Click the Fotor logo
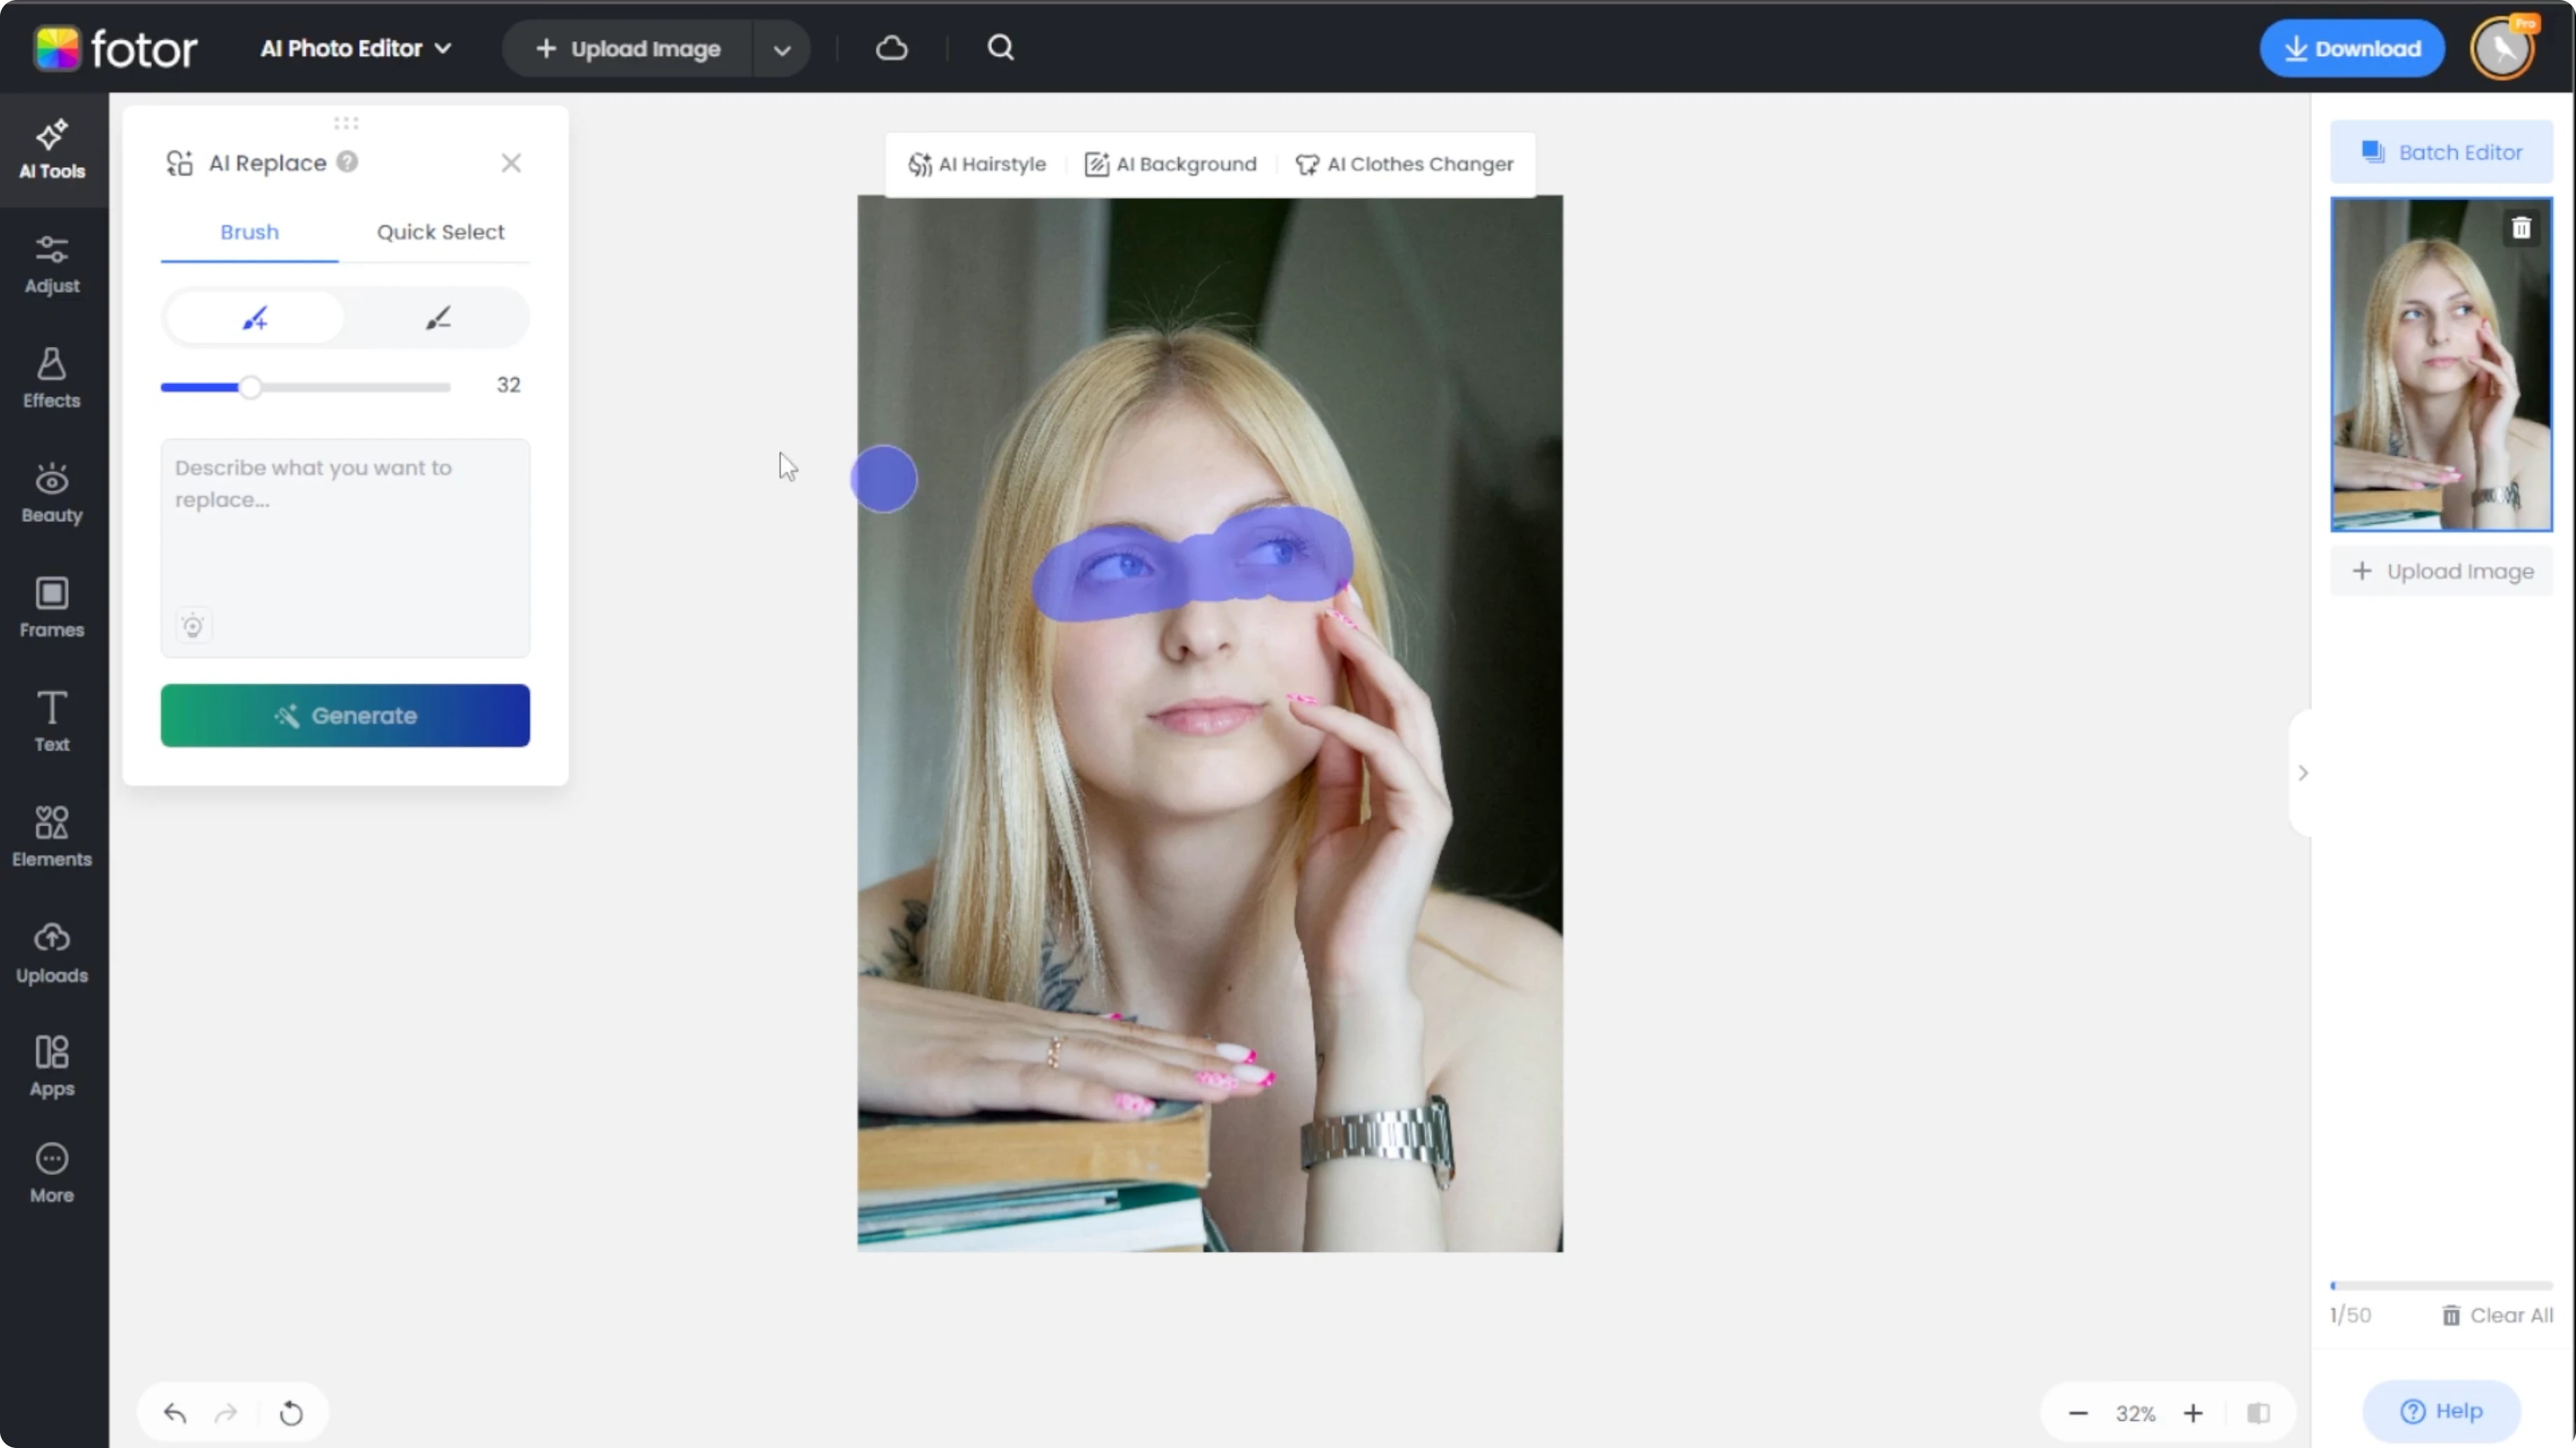Image resolution: width=2576 pixels, height=1448 pixels. (x=116, y=48)
